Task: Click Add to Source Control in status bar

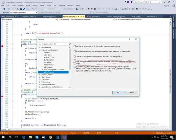Action: [164, 133]
